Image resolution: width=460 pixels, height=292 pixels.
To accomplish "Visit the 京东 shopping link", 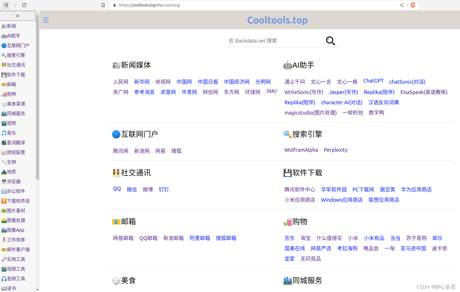I will point(289,238).
